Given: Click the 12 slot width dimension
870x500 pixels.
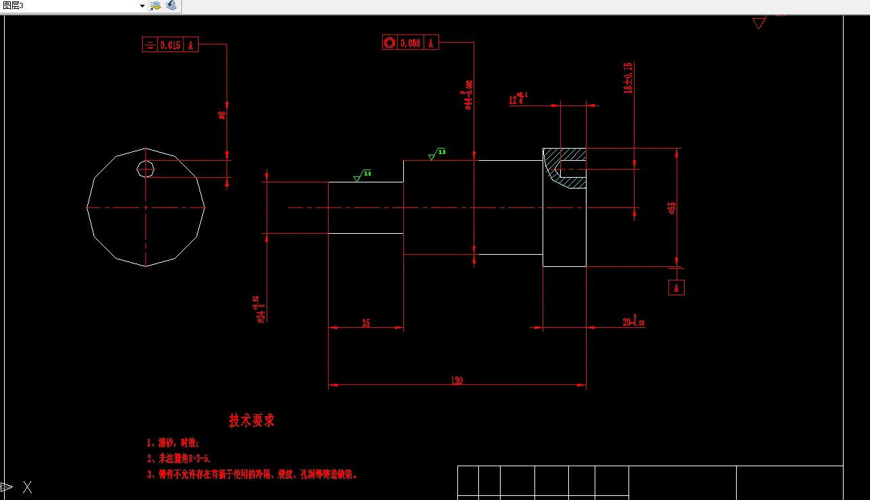Looking at the screenshot, I should pos(518,99).
